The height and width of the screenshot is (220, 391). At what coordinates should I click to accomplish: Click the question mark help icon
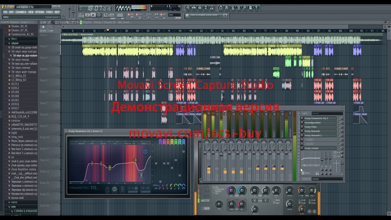256,8
